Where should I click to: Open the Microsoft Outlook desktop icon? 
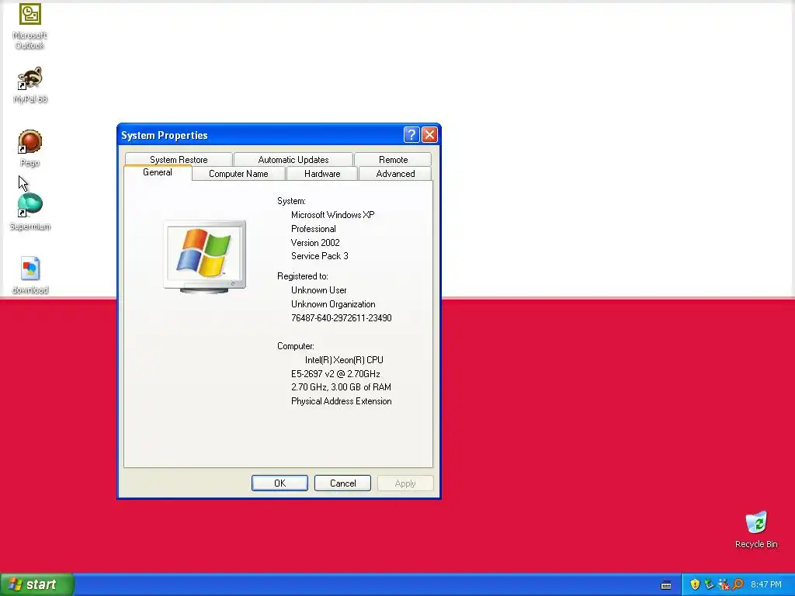click(30, 26)
